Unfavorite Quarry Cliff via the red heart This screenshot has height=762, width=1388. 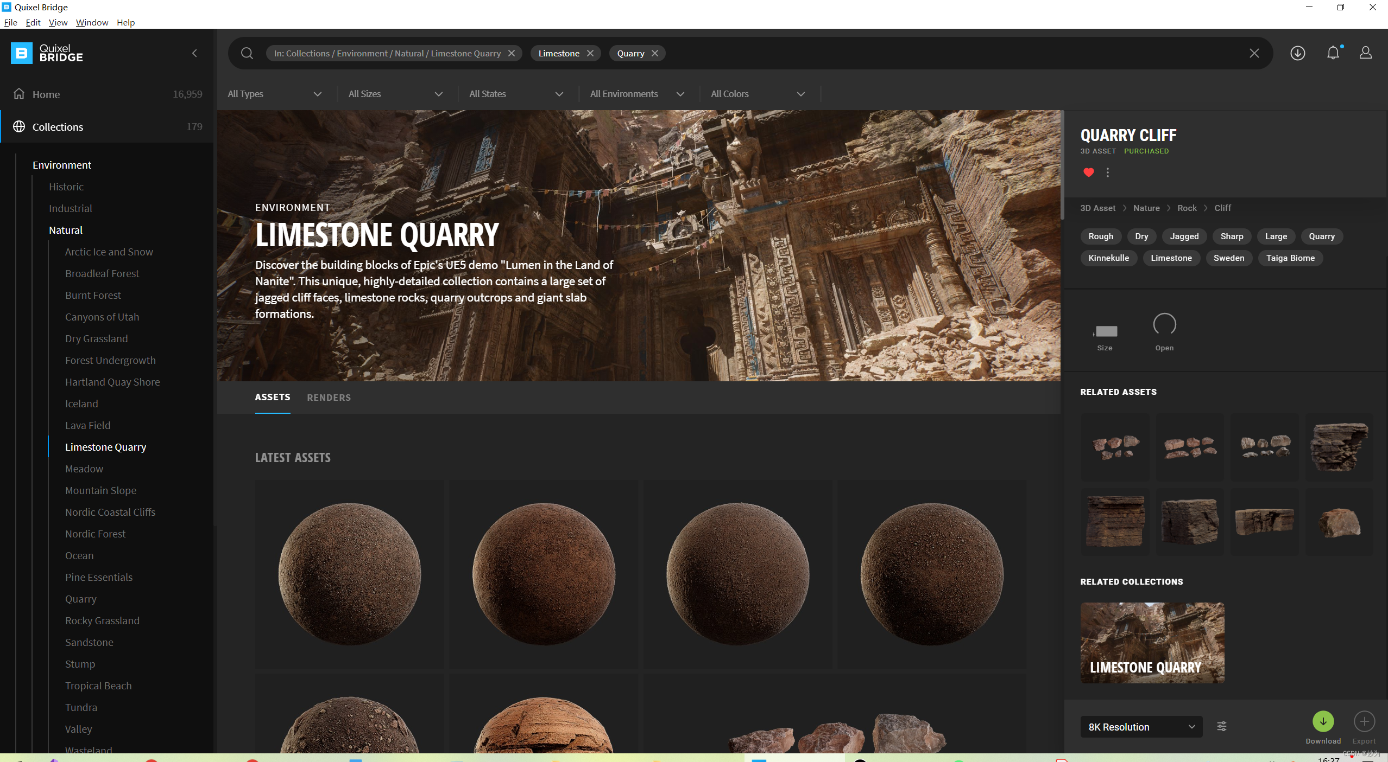[x=1088, y=172]
